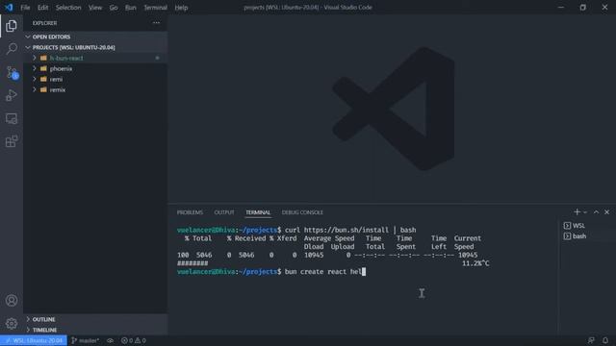
Task: Click the Explorer panel title
Action: [x=44, y=23]
